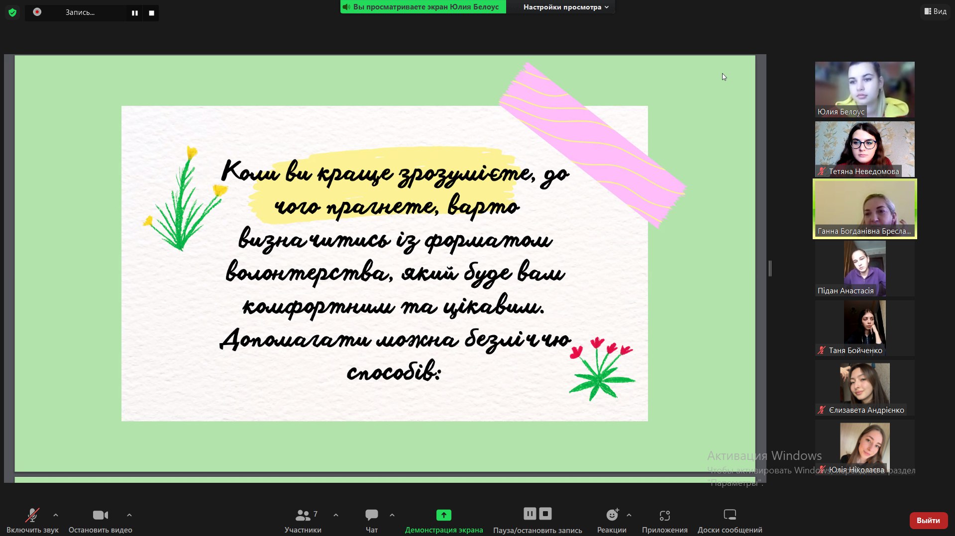Open the Реакции reactions menu

[612, 520]
